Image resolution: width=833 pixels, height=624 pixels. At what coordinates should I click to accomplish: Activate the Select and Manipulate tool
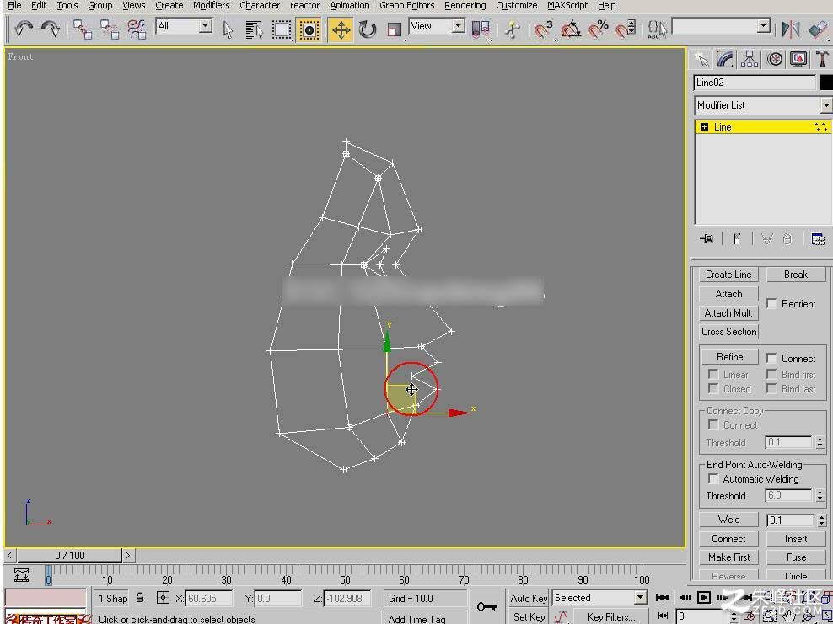click(512, 29)
